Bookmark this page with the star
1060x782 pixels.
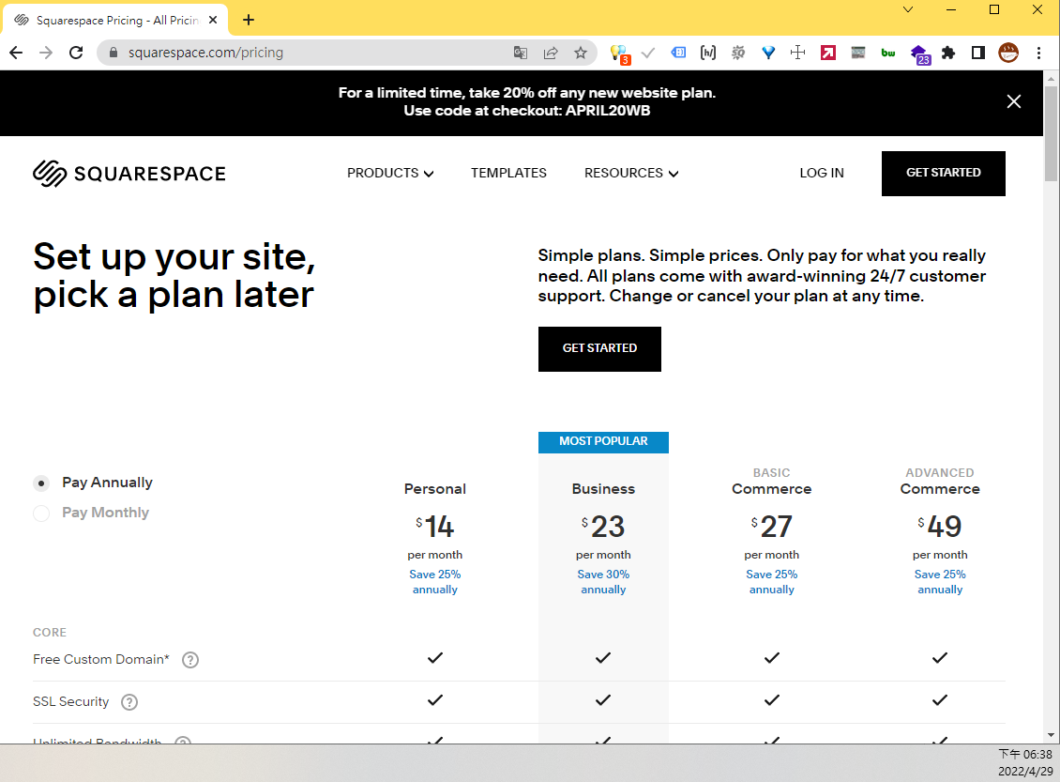click(581, 53)
